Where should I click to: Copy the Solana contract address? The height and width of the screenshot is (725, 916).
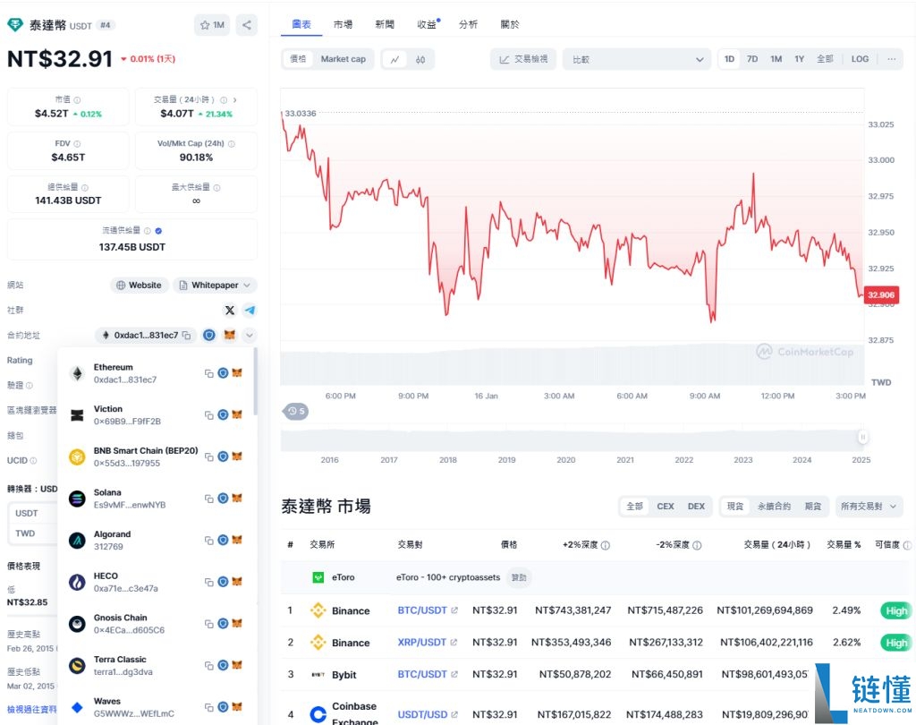[208, 499]
